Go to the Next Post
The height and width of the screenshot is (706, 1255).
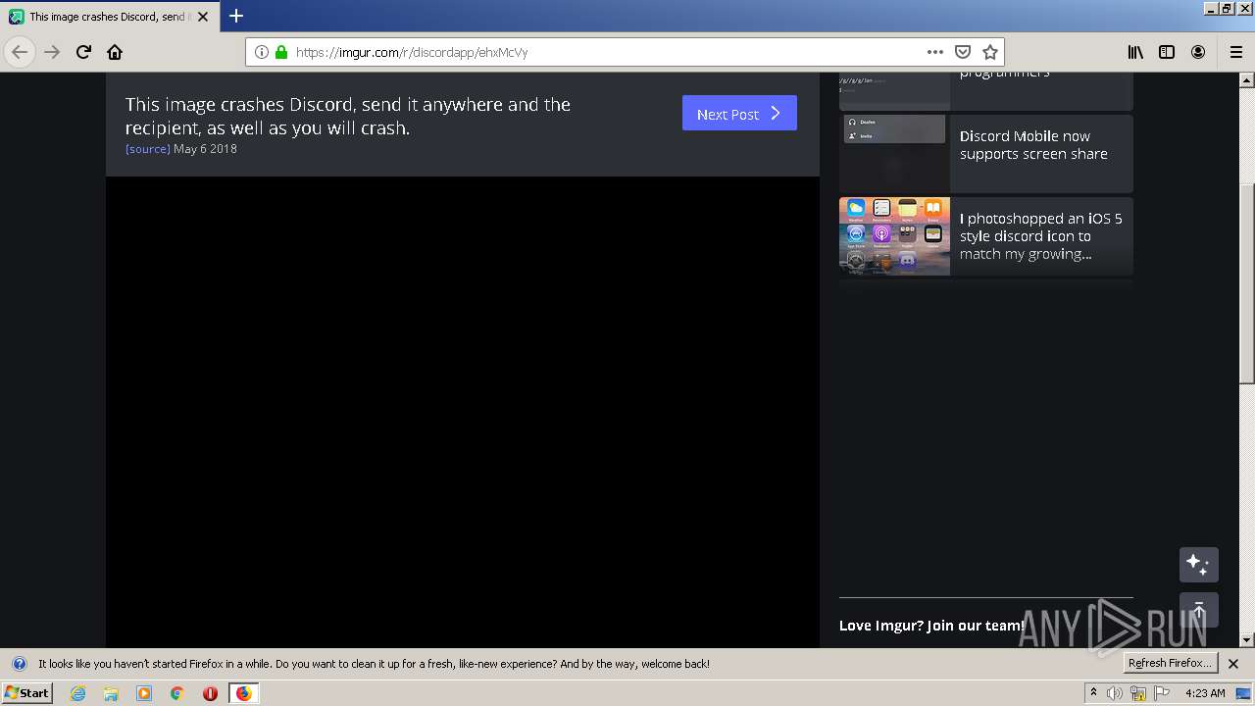pos(739,113)
